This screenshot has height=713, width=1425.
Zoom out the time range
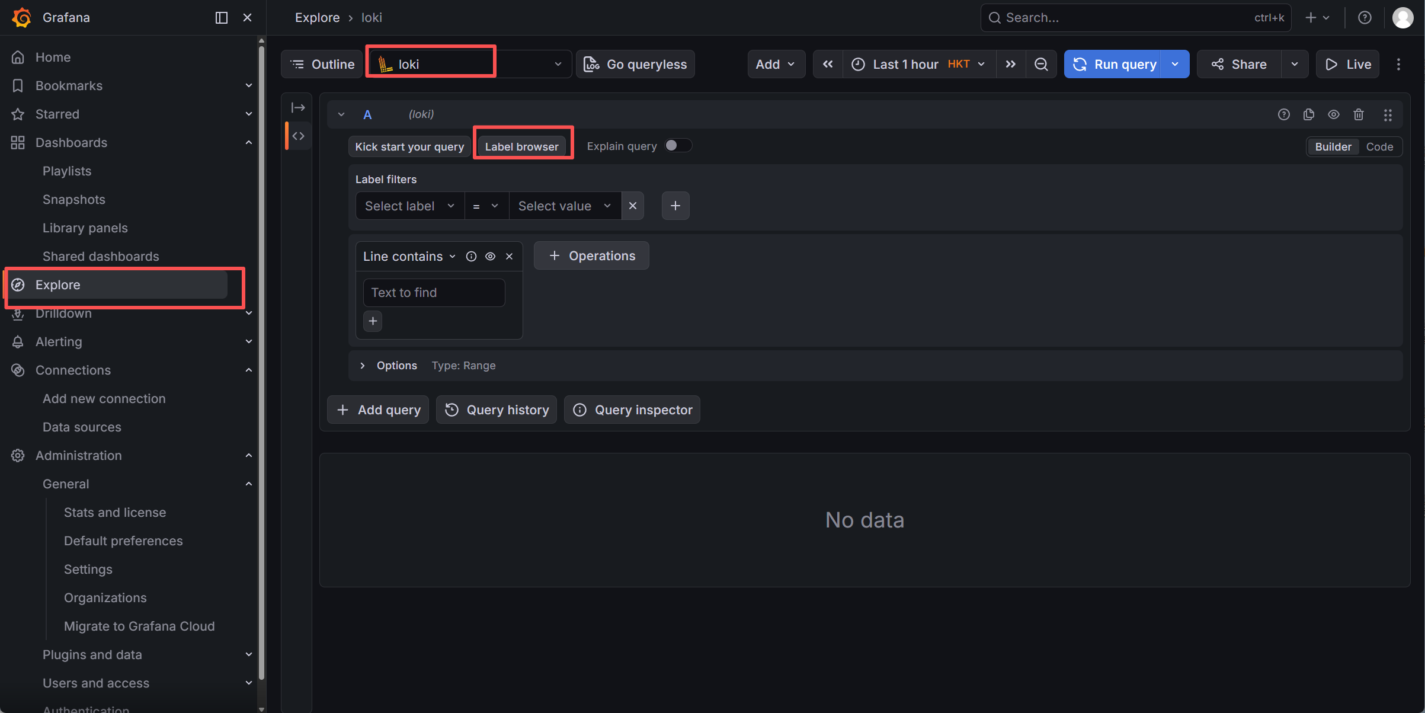click(x=1041, y=64)
